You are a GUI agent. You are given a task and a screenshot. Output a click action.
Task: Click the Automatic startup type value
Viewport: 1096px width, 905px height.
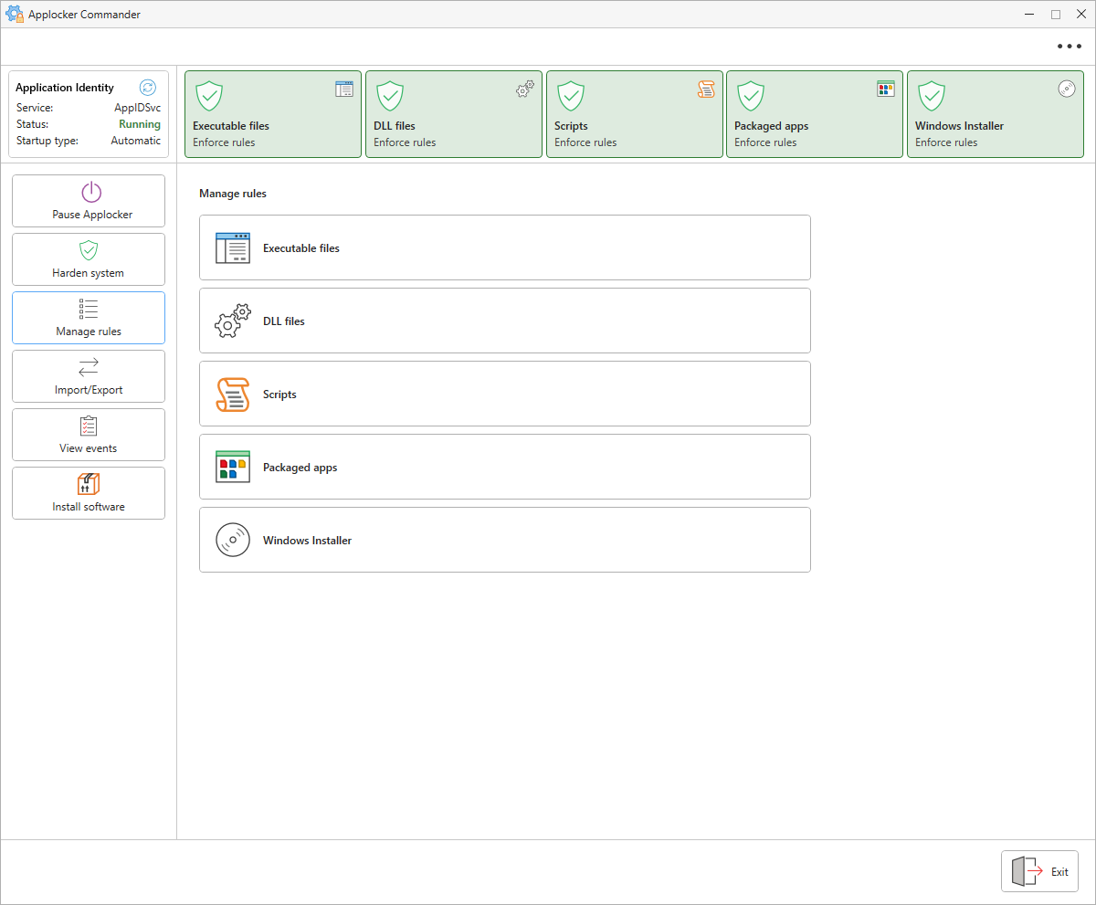(x=136, y=141)
